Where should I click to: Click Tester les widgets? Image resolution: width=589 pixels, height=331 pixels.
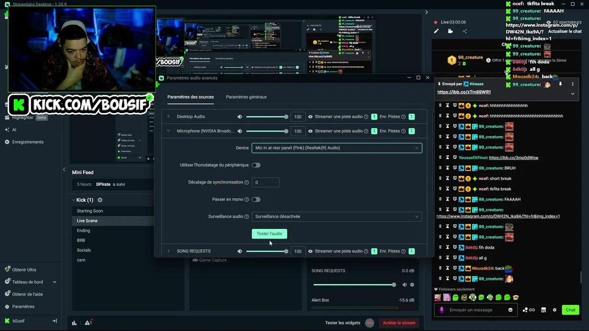(x=343, y=323)
